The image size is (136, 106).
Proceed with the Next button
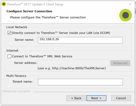[96, 98]
